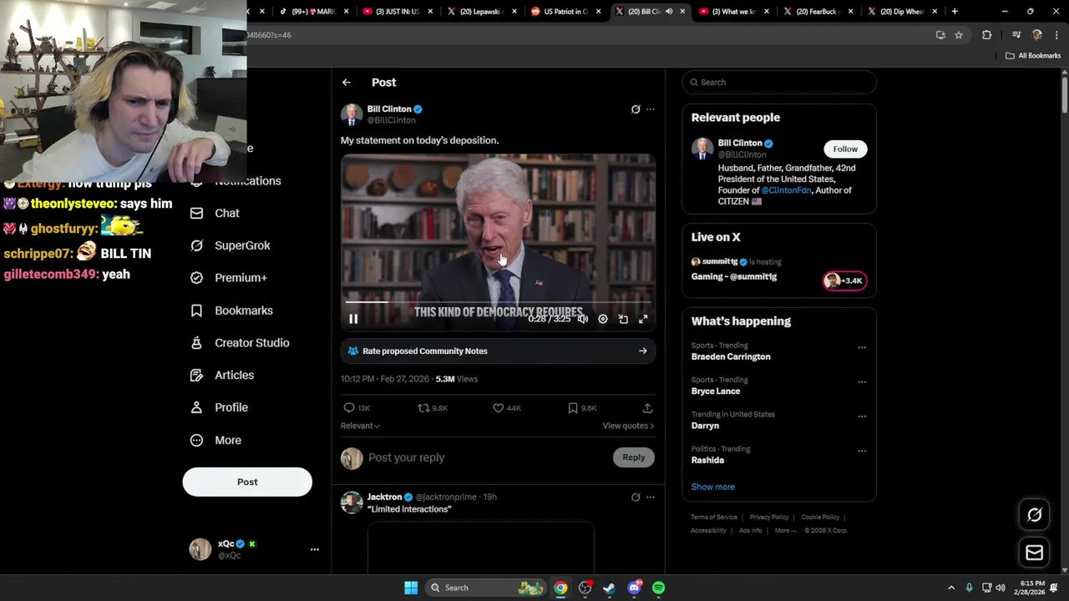
Task: Open Discord from the taskbar
Action: [635, 588]
